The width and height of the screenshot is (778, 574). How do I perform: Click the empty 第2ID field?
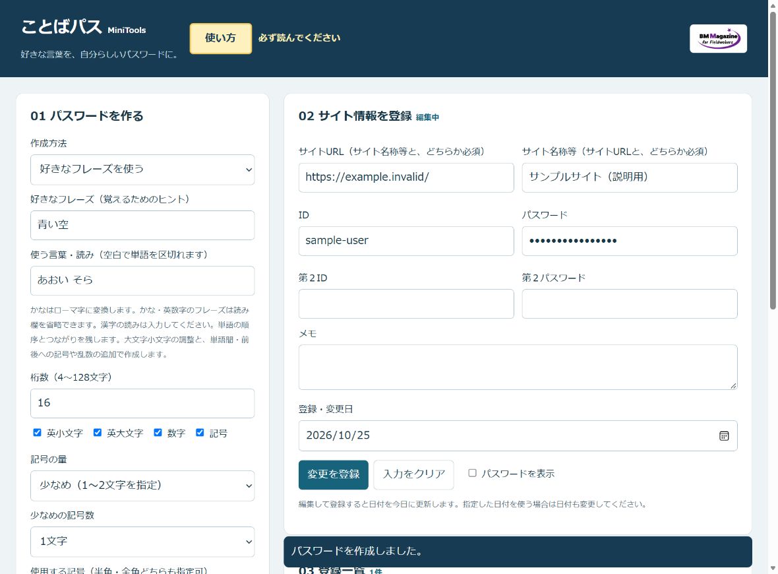(x=406, y=303)
